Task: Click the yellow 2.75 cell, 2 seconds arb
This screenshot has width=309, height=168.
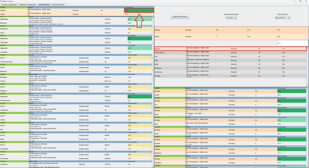Action: point(140,29)
